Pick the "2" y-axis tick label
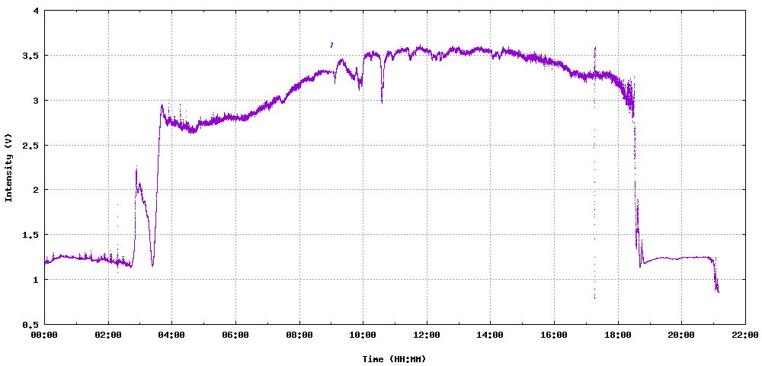Screen dimensions: 762x366 coord(36,190)
